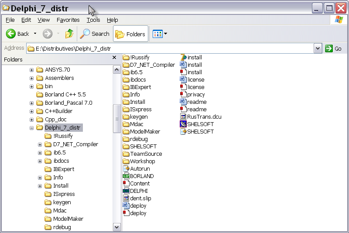This screenshot has height=233, width=349.
Task: Select the rdebug folder in file list
Action: pos(135,139)
